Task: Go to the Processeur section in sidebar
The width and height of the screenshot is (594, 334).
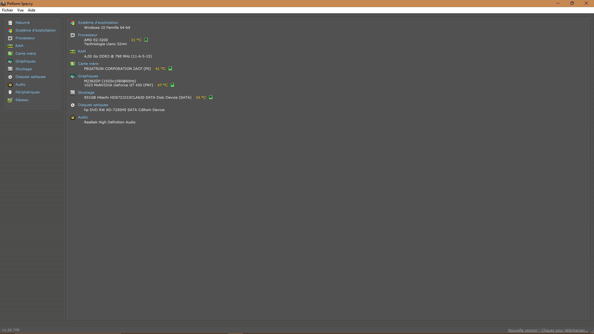Action: pyautogui.click(x=25, y=38)
